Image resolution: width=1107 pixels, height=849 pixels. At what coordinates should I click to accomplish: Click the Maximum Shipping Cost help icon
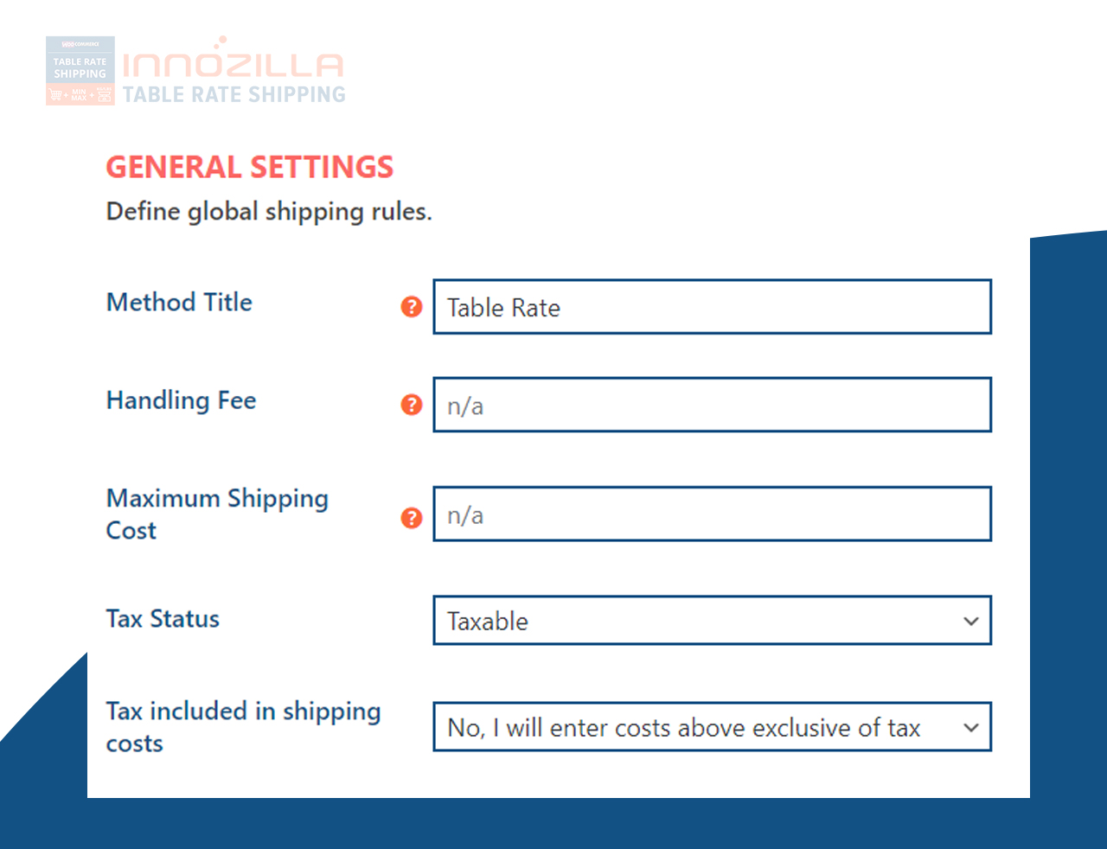point(412,518)
